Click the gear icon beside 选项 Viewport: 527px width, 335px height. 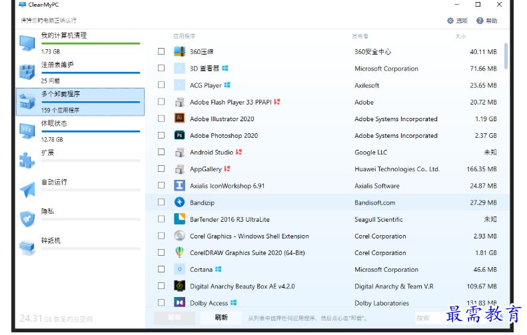pyautogui.click(x=450, y=21)
